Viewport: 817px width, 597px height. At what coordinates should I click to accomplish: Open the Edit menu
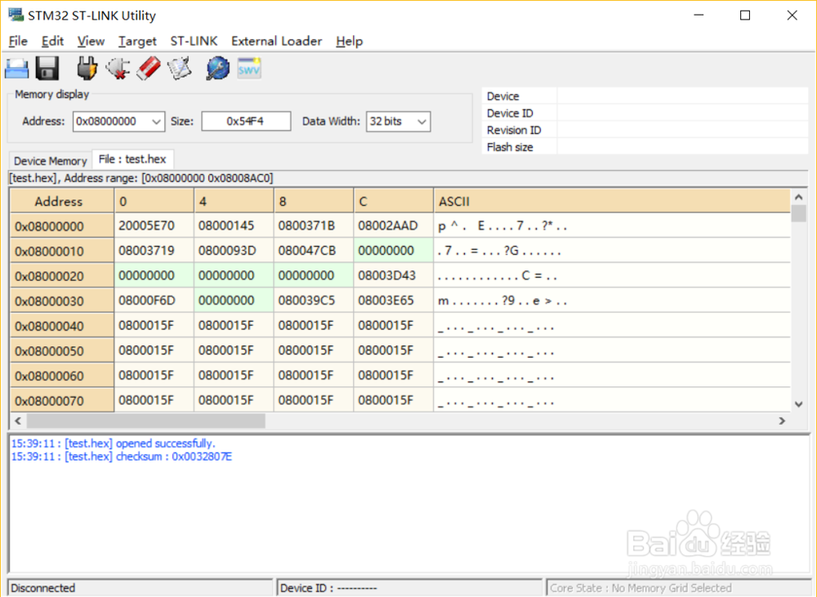pyautogui.click(x=52, y=41)
